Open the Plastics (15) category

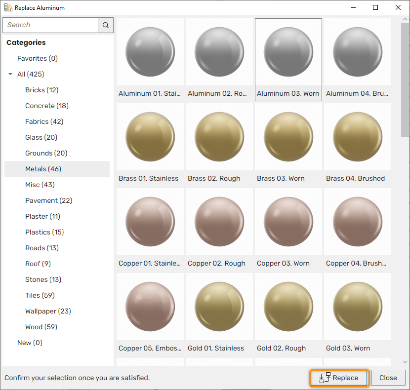pyautogui.click(x=44, y=232)
